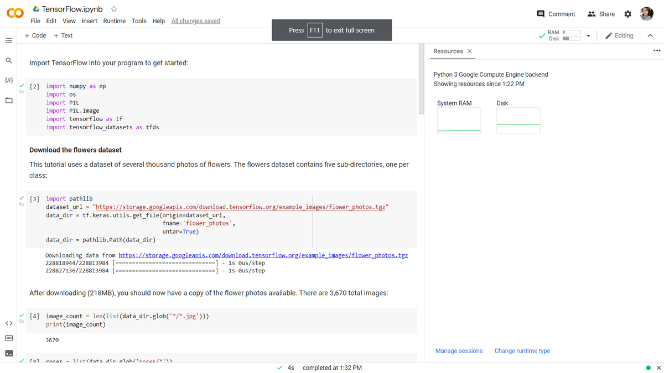Viewport: 664px width, 373px height.
Task: Click All changes saved link
Action: tap(195, 21)
